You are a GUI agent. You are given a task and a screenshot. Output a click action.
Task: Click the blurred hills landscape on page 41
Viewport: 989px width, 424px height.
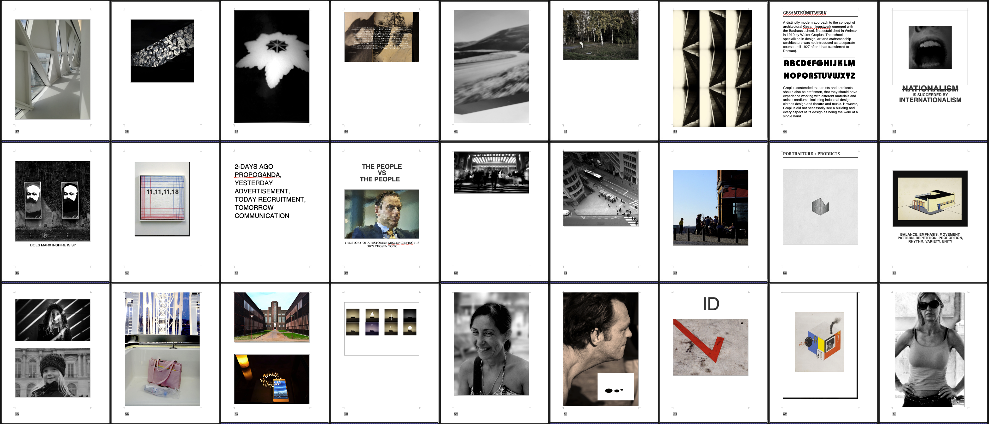tap(491, 66)
